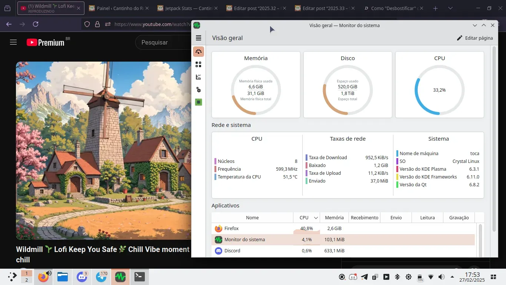506x285 pixels.
Task: Open Konsole terminal from the taskbar
Action: coord(140,277)
